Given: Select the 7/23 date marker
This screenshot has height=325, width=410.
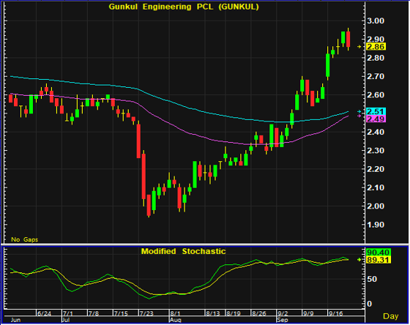Looking at the screenshot, I should 146,313.
